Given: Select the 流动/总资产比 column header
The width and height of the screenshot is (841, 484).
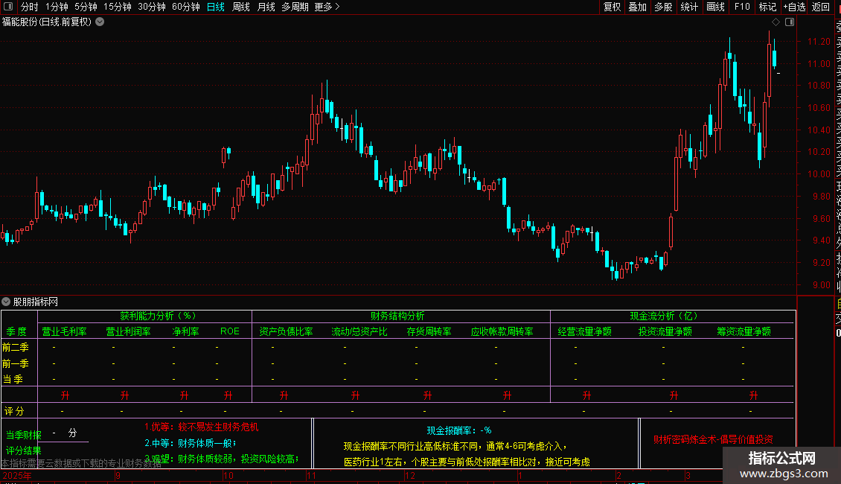Looking at the screenshot, I should click(x=359, y=331).
